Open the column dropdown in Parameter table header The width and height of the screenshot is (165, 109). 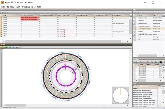point(164,86)
